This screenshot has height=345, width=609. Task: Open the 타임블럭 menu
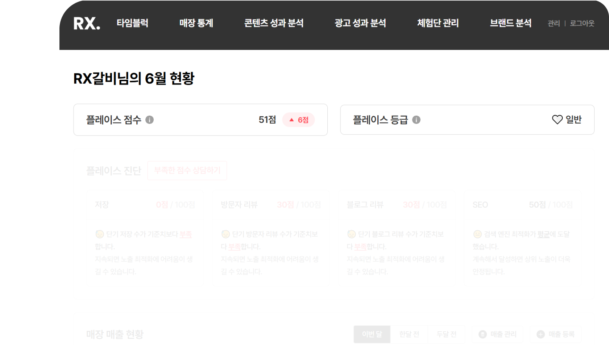132,23
